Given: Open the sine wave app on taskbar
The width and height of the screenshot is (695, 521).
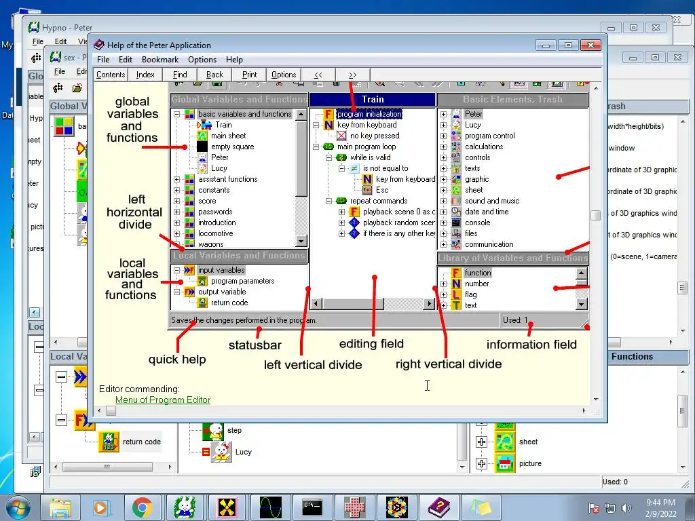Looking at the screenshot, I should point(270,507).
